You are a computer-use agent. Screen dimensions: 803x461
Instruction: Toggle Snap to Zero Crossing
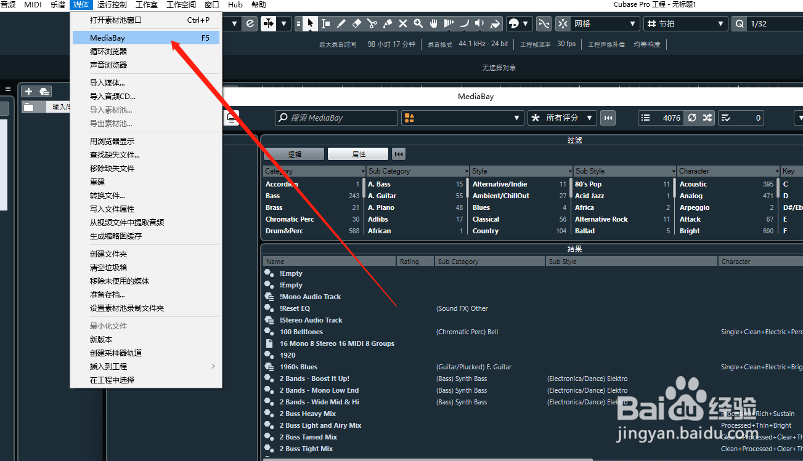544,24
